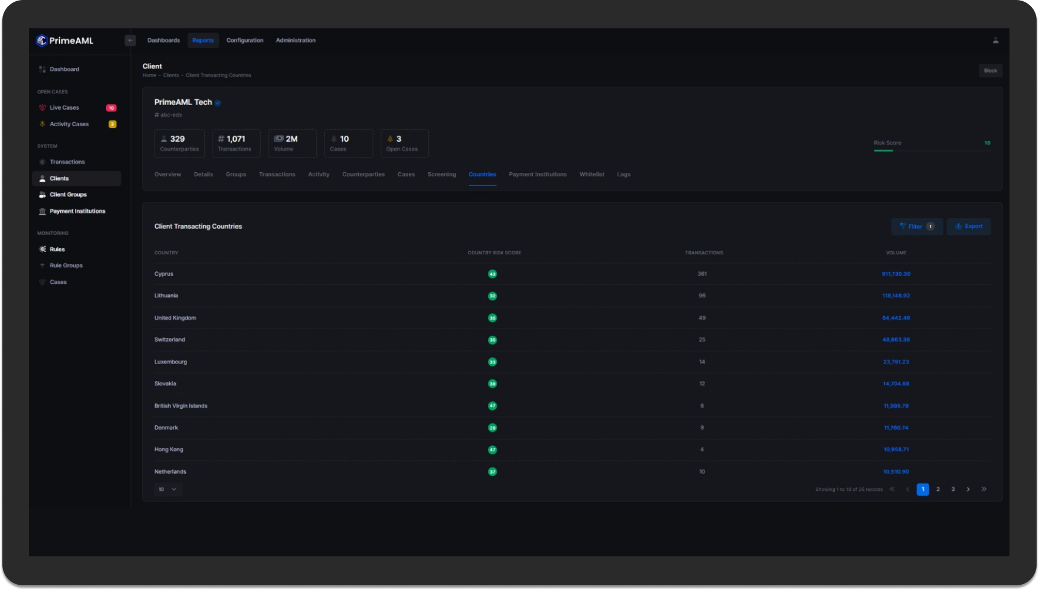Viewport: 1039px width, 590px height.
Task: Click the Block button
Action: click(x=991, y=71)
